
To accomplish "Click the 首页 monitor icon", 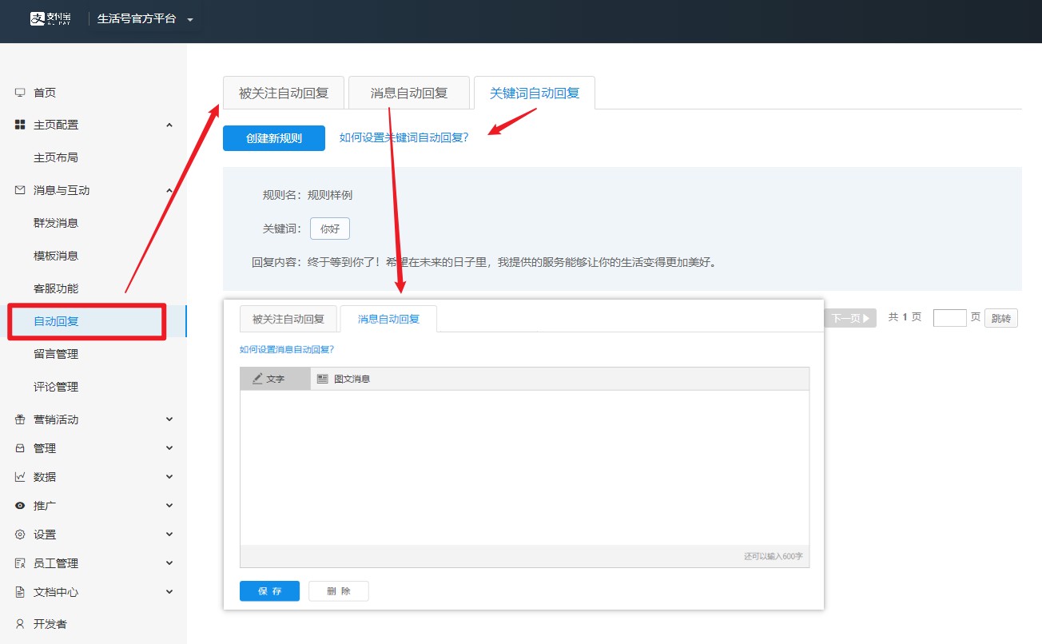I will (x=20, y=93).
